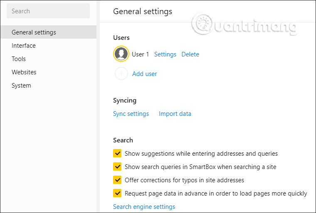Open the Interface settings section
The image size is (316, 213).
pos(24,46)
